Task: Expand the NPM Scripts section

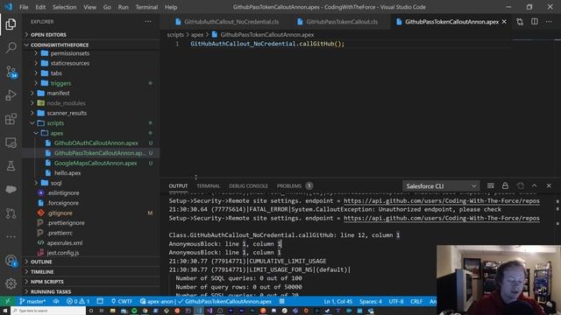Action: pos(91,282)
